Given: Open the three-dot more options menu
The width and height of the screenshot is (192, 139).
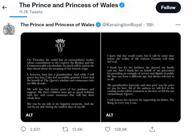Looking at the screenshot, I should click(178, 25).
